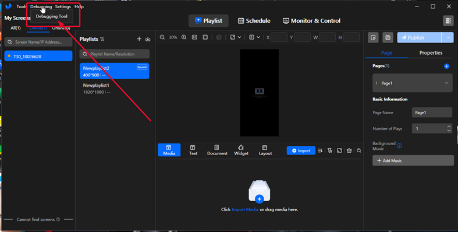Add a new playlist with plus icon
The image size is (458, 232).
[x=139, y=39]
